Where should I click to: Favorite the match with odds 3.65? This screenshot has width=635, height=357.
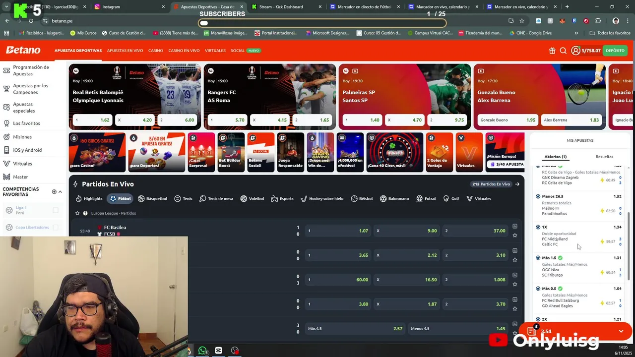click(x=515, y=259)
